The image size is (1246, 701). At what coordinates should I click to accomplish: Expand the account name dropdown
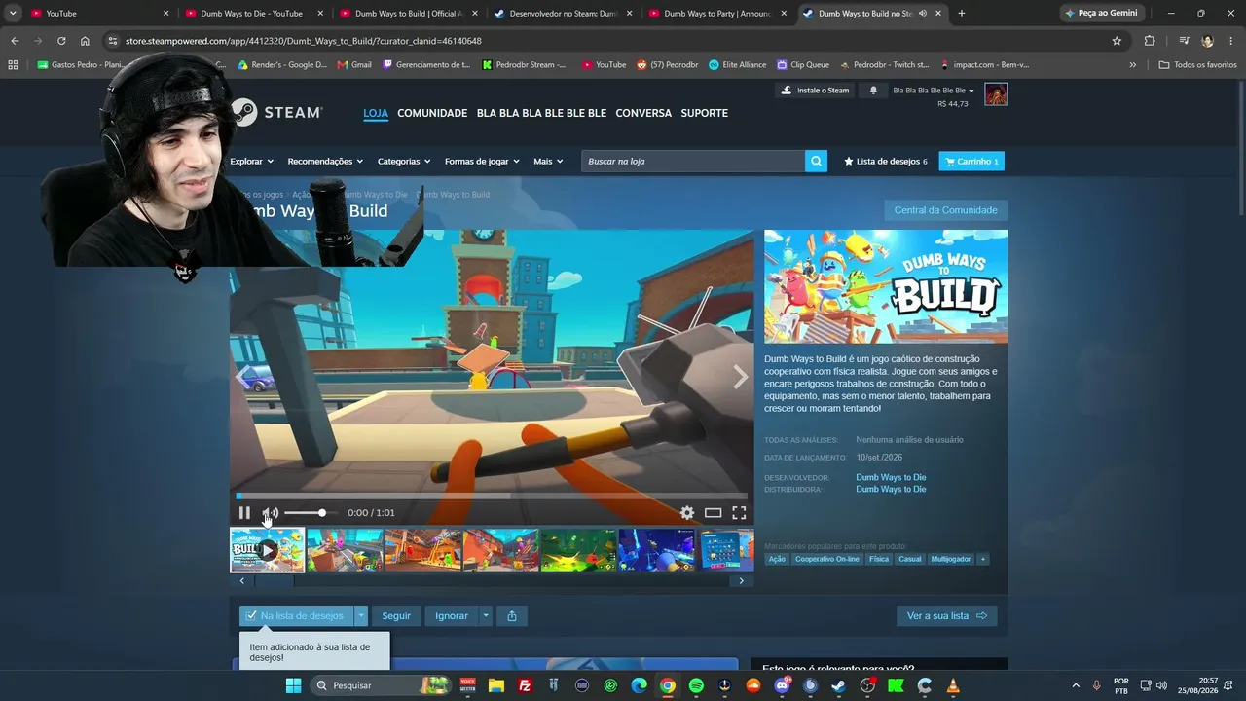pyautogui.click(x=934, y=91)
